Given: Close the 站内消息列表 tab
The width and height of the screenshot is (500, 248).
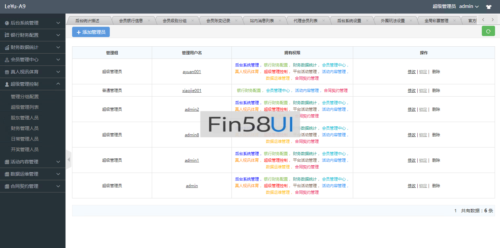Looking at the screenshot, I should (280, 21).
